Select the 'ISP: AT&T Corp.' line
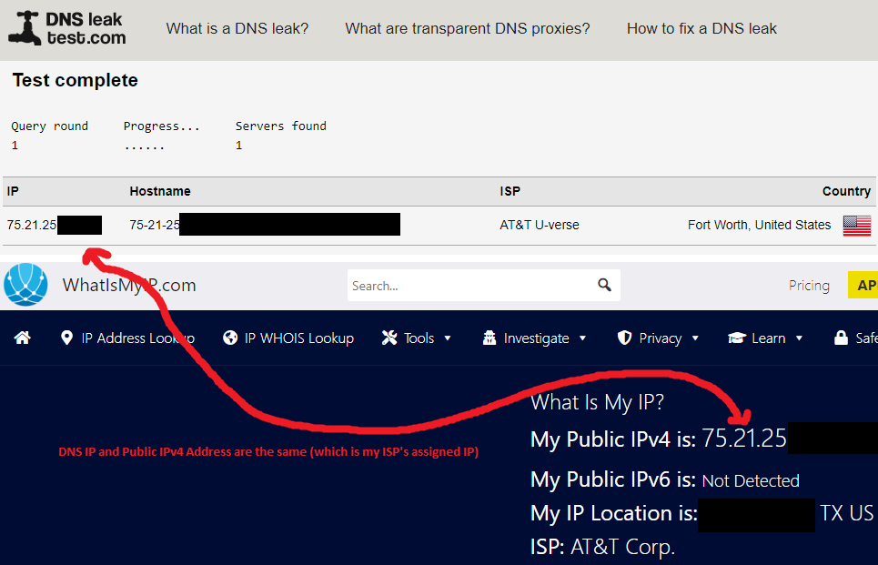This screenshot has height=565, width=878. 602,547
